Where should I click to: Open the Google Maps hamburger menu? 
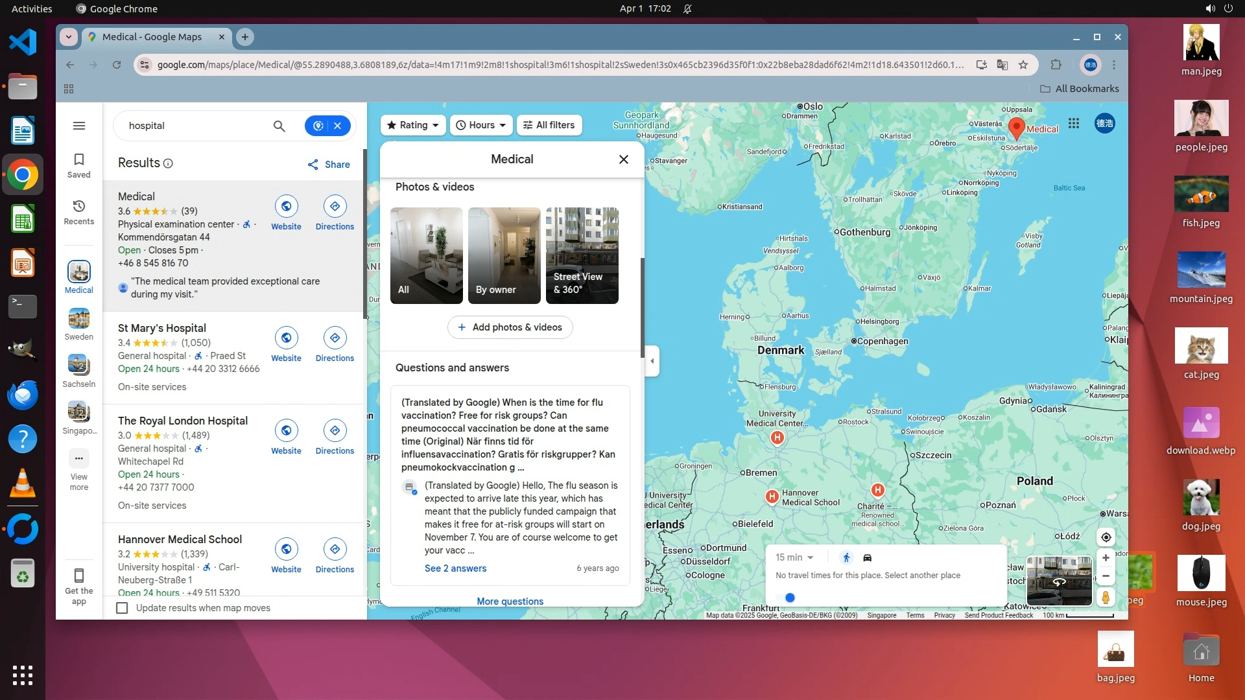79,126
